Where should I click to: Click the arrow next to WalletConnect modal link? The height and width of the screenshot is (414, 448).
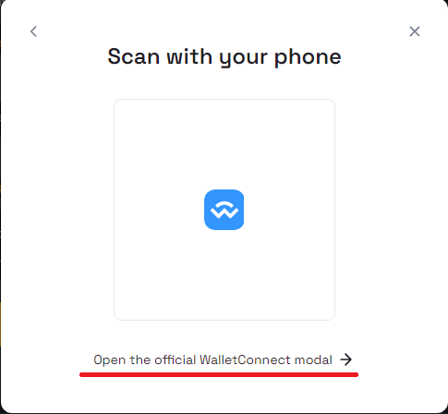pyautogui.click(x=346, y=359)
